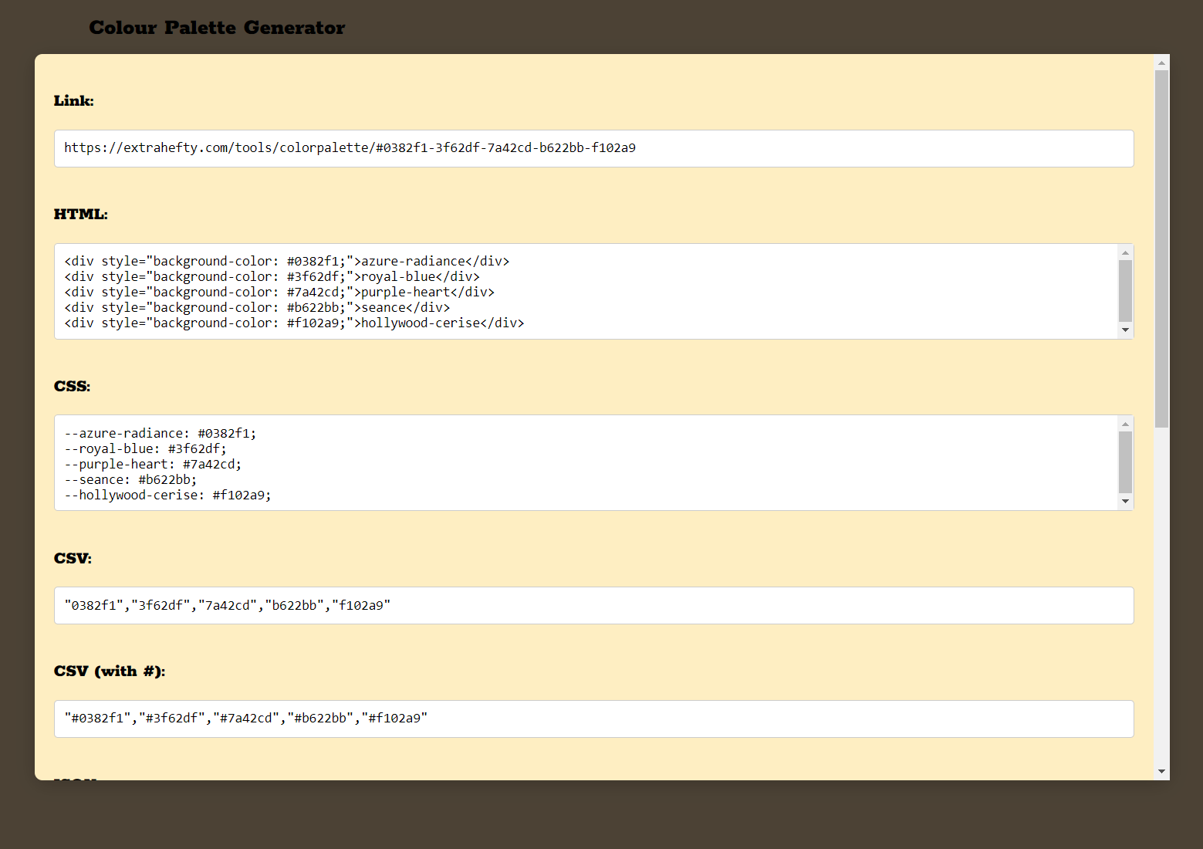Click the royal-blue HTML div line
The width and height of the screenshot is (1203, 849).
point(272,277)
